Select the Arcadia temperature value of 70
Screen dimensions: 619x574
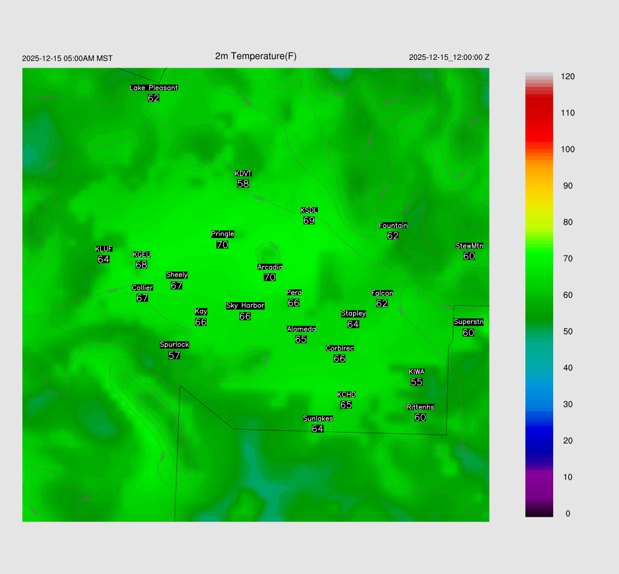[270, 277]
